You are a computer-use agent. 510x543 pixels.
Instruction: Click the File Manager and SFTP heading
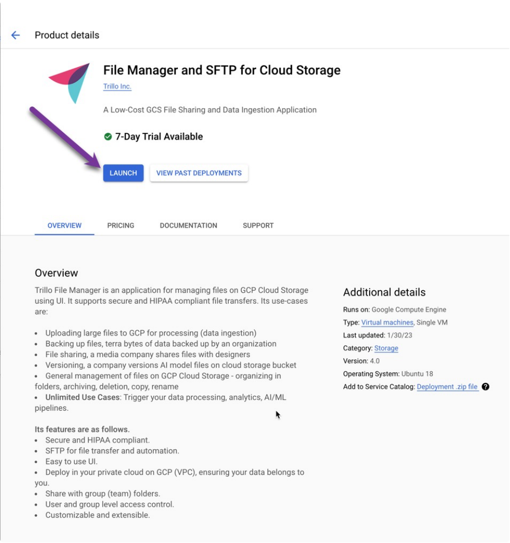[x=222, y=70]
